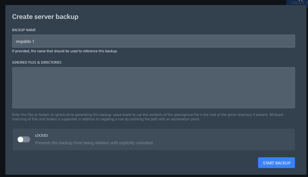
Task: Click the Start Backup button
Action: click(276, 163)
